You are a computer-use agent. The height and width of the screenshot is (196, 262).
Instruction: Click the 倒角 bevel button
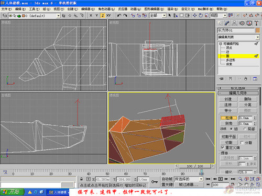[x=228, y=123]
